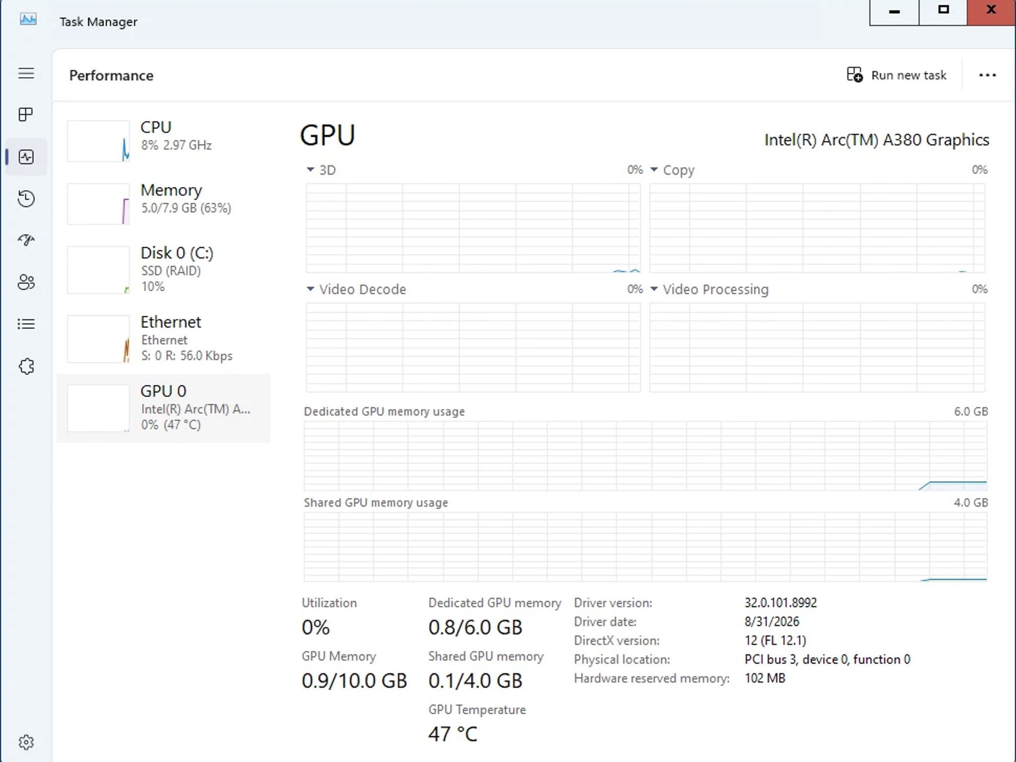Run new task
Viewport: 1016px width, 762px height.
[x=896, y=75]
